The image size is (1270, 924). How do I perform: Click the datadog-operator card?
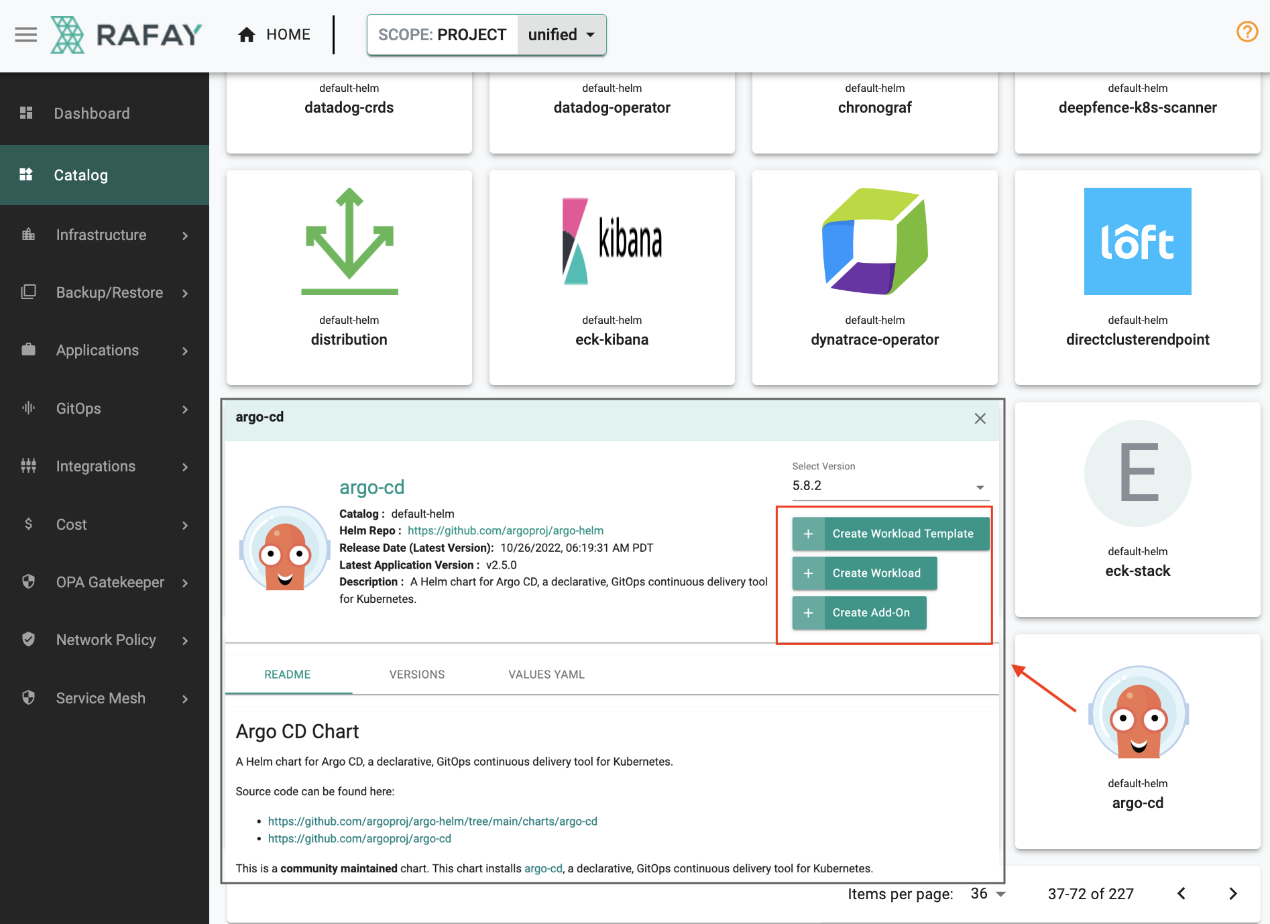coord(612,112)
